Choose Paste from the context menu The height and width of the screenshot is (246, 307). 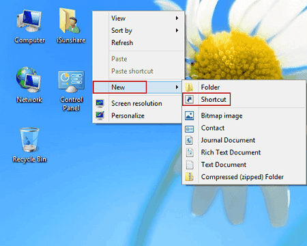click(x=138, y=59)
